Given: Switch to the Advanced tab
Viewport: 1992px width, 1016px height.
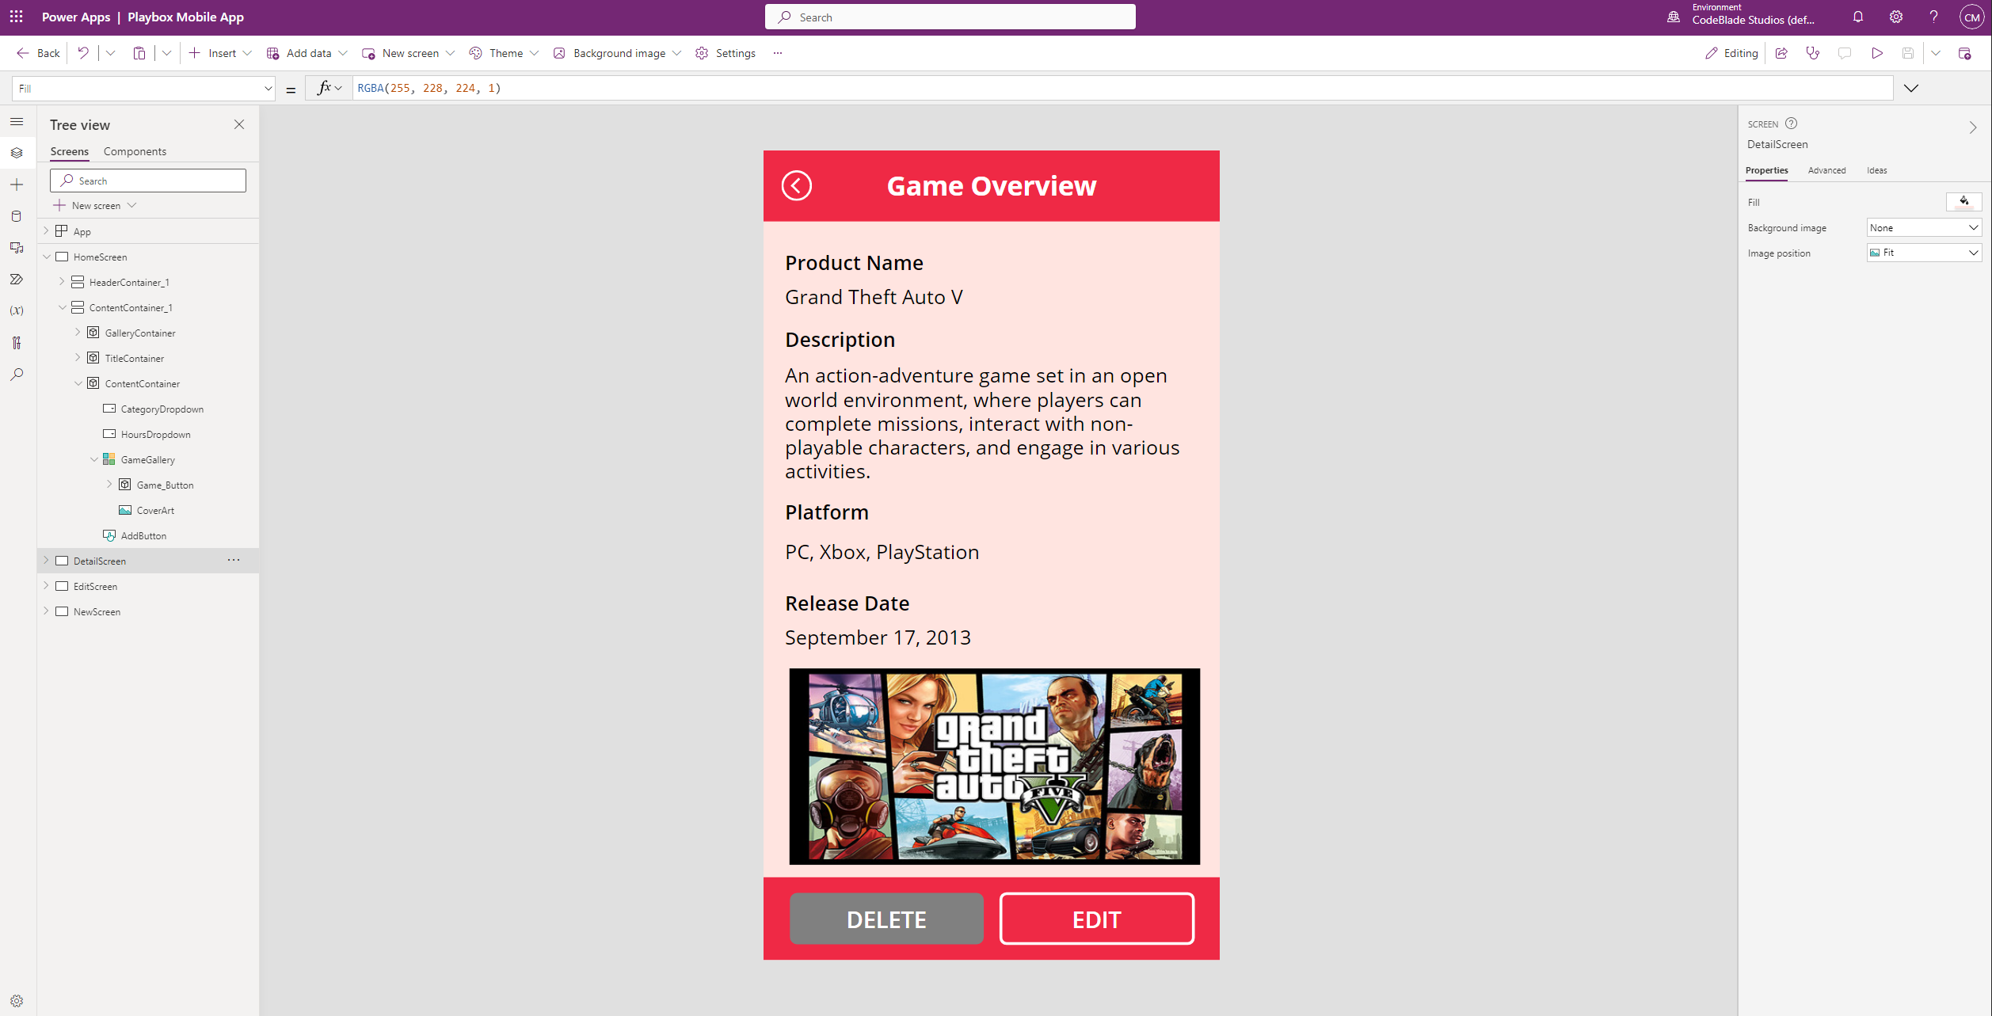Looking at the screenshot, I should tap(1826, 170).
